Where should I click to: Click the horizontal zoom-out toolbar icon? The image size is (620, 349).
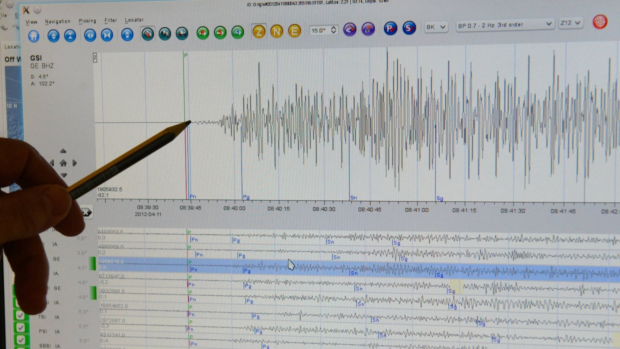(107, 35)
